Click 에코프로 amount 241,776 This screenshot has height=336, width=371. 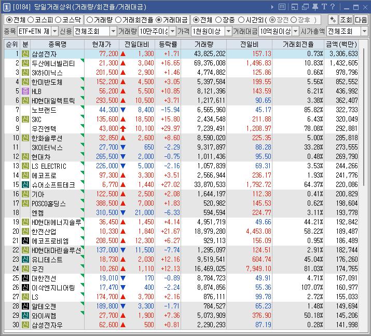coord(347,175)
